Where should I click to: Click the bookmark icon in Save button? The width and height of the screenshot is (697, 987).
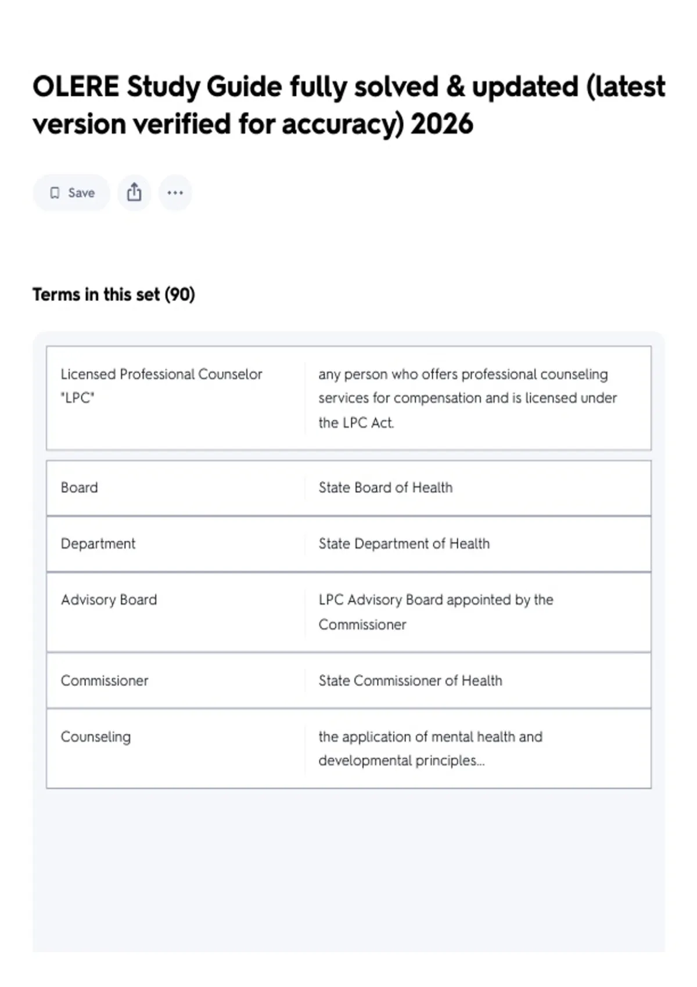[55, 193]
